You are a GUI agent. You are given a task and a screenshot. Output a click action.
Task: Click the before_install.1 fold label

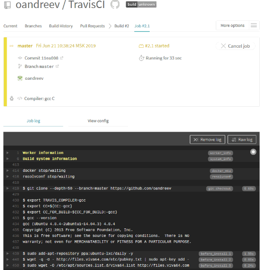pos(216,253)
